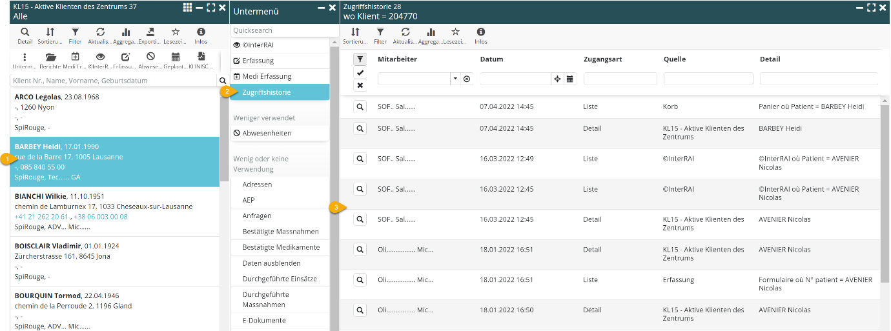Open the grid view switcher in the KL15 header
The image size is (891, 331).
(x=187, y=7)
